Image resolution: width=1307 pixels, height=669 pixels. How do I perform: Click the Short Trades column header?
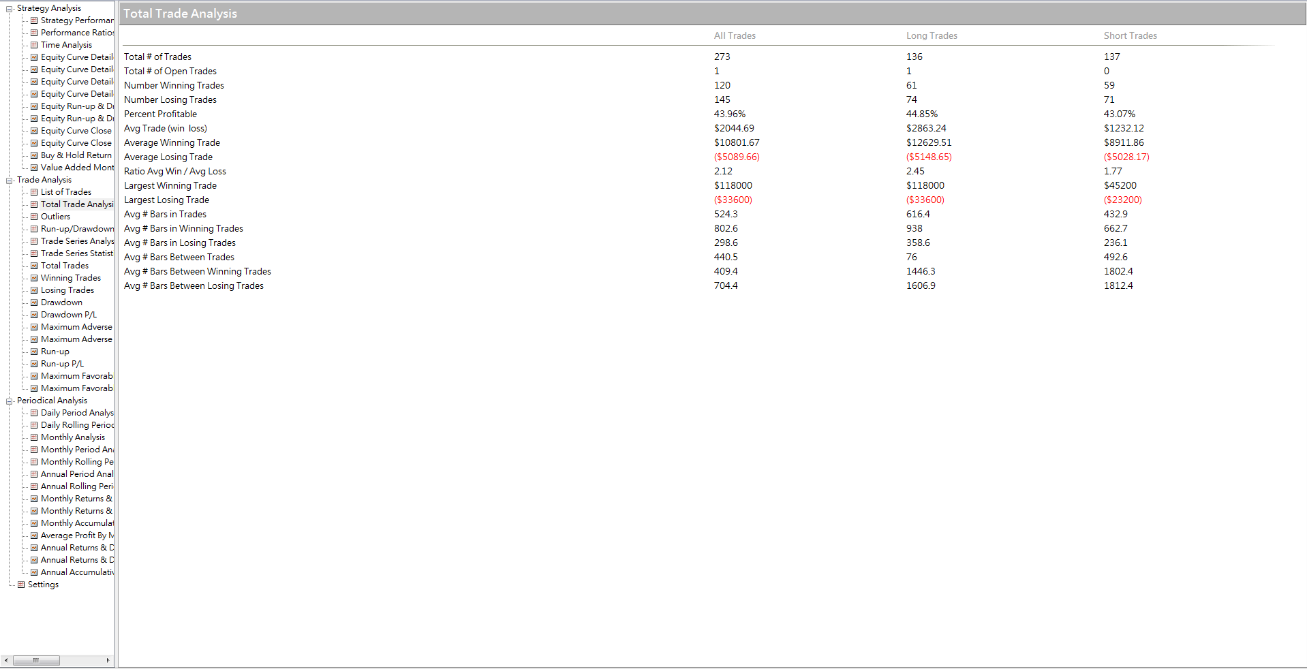click(x=1131, y=35)
